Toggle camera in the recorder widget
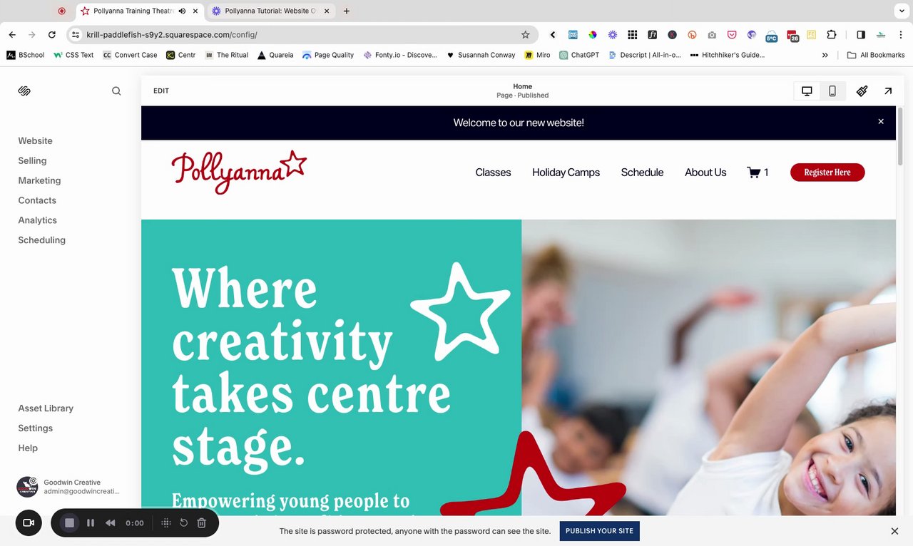This screenshot has height=546, width=913. (29, 523)
